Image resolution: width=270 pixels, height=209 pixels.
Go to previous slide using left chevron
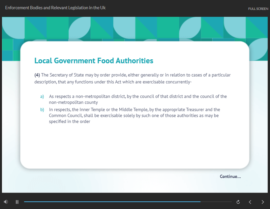point(250,202)
